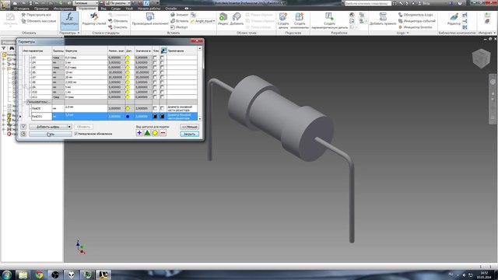Viewport: 498px width, 280px height.
Task: Click Create parametric part tool
Action: click(329, 21)
